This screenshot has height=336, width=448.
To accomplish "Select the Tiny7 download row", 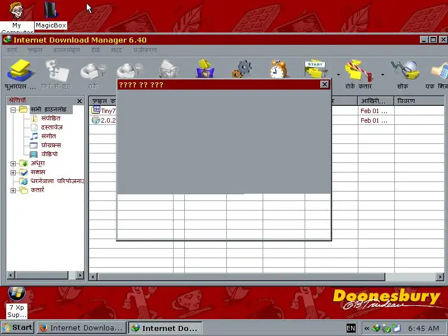I will coord(104,110).
